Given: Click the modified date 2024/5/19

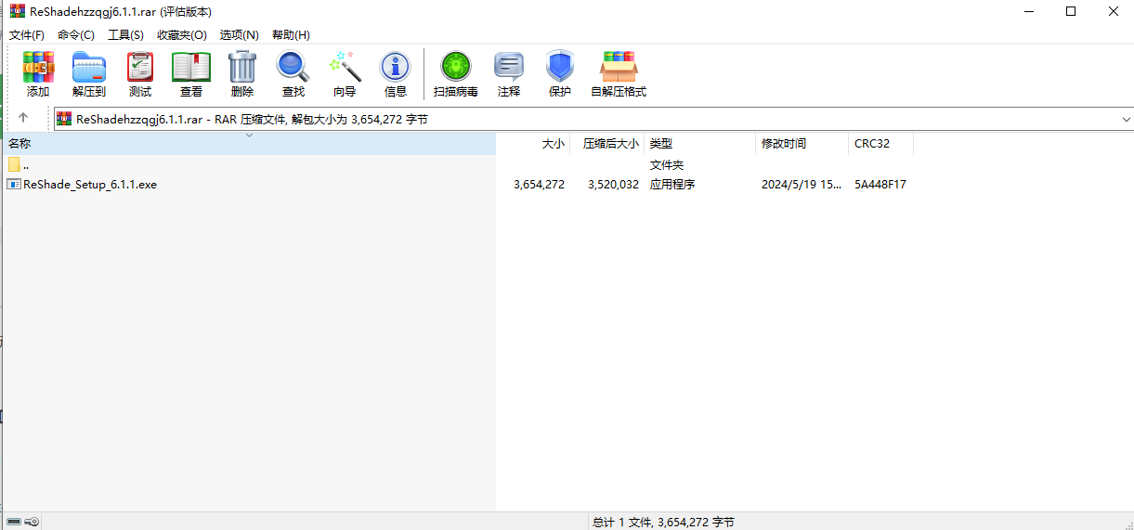Looking at the screenshot, I should pos(802,185).
